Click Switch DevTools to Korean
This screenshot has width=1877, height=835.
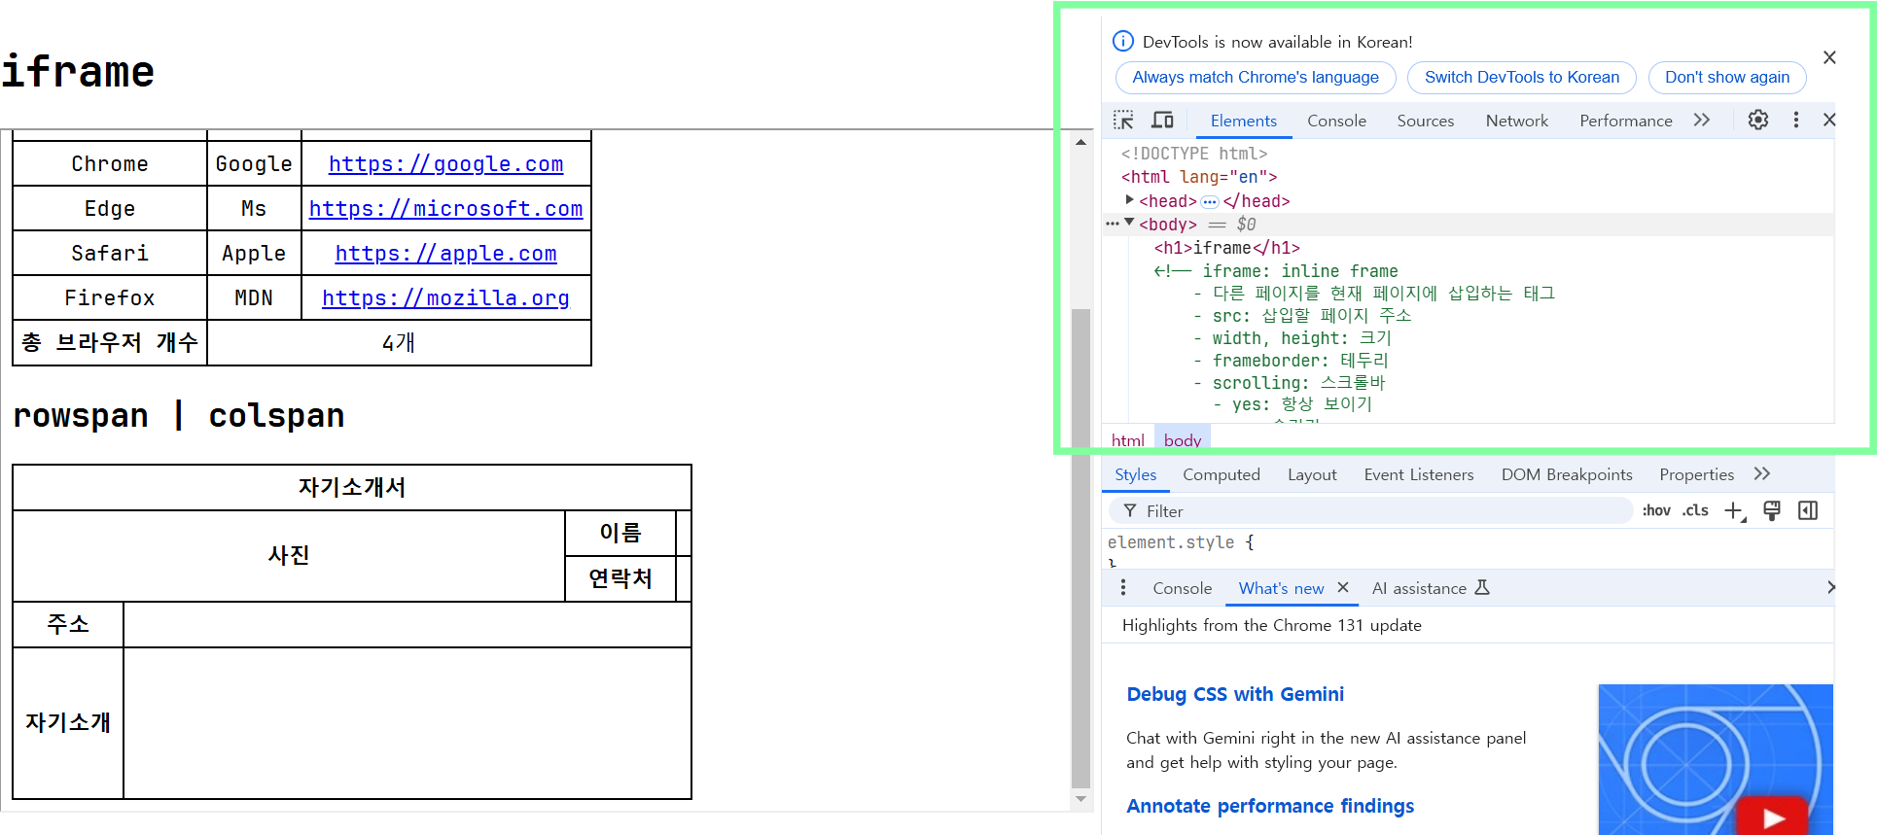pos(1522,78)
